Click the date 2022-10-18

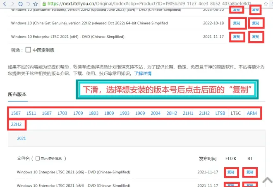(x=213, y=23)
